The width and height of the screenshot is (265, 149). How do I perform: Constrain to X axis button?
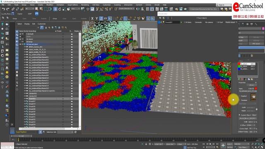[x=92, y=18]
